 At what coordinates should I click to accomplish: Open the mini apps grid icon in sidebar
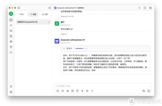(11, 42)
